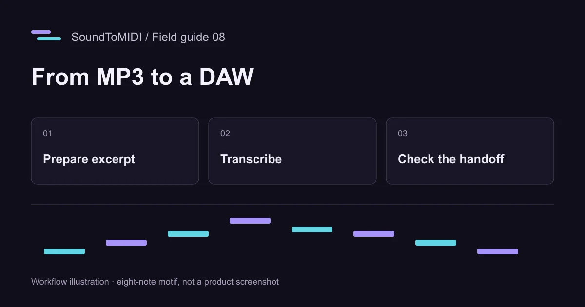Viewport: 585px width, 307px height.
Task: Open the Check the handoff step card
Action: pos(470,151)
